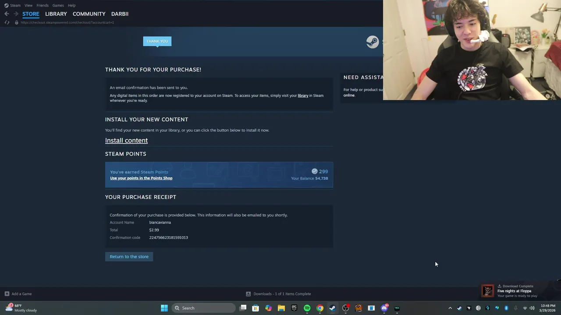Open the weather widget showing 68°F
This screenshot has width=561, height=315.
click(21, 308)
